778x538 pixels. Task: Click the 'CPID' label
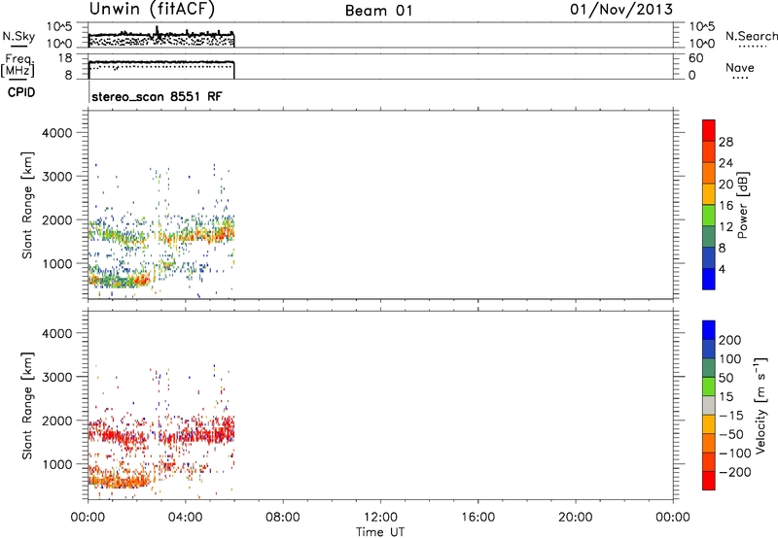[21, 92]
